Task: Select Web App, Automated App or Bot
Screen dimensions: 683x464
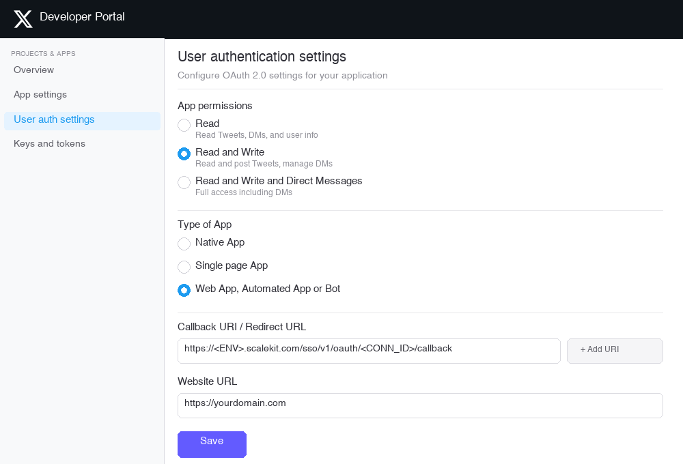Action: [x=184, y=290]
